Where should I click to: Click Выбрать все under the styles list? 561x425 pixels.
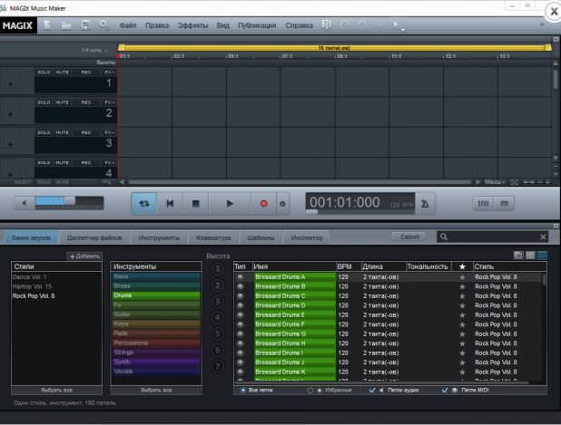tap(57, 390)
